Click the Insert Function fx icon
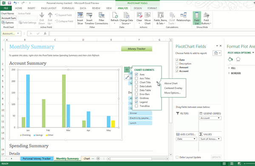The image size is (255, 166). coord(45,34)
